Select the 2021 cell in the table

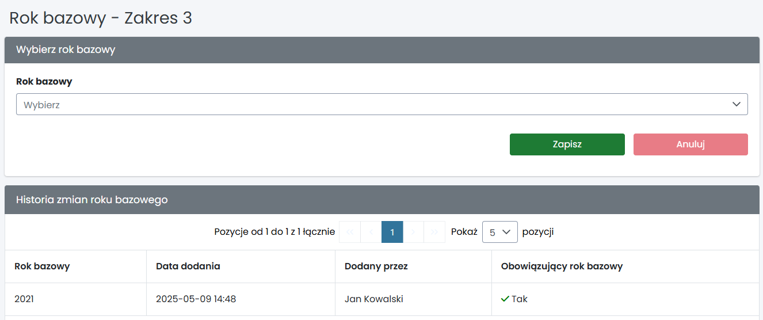pyautogui.click(x=25, y=299)
